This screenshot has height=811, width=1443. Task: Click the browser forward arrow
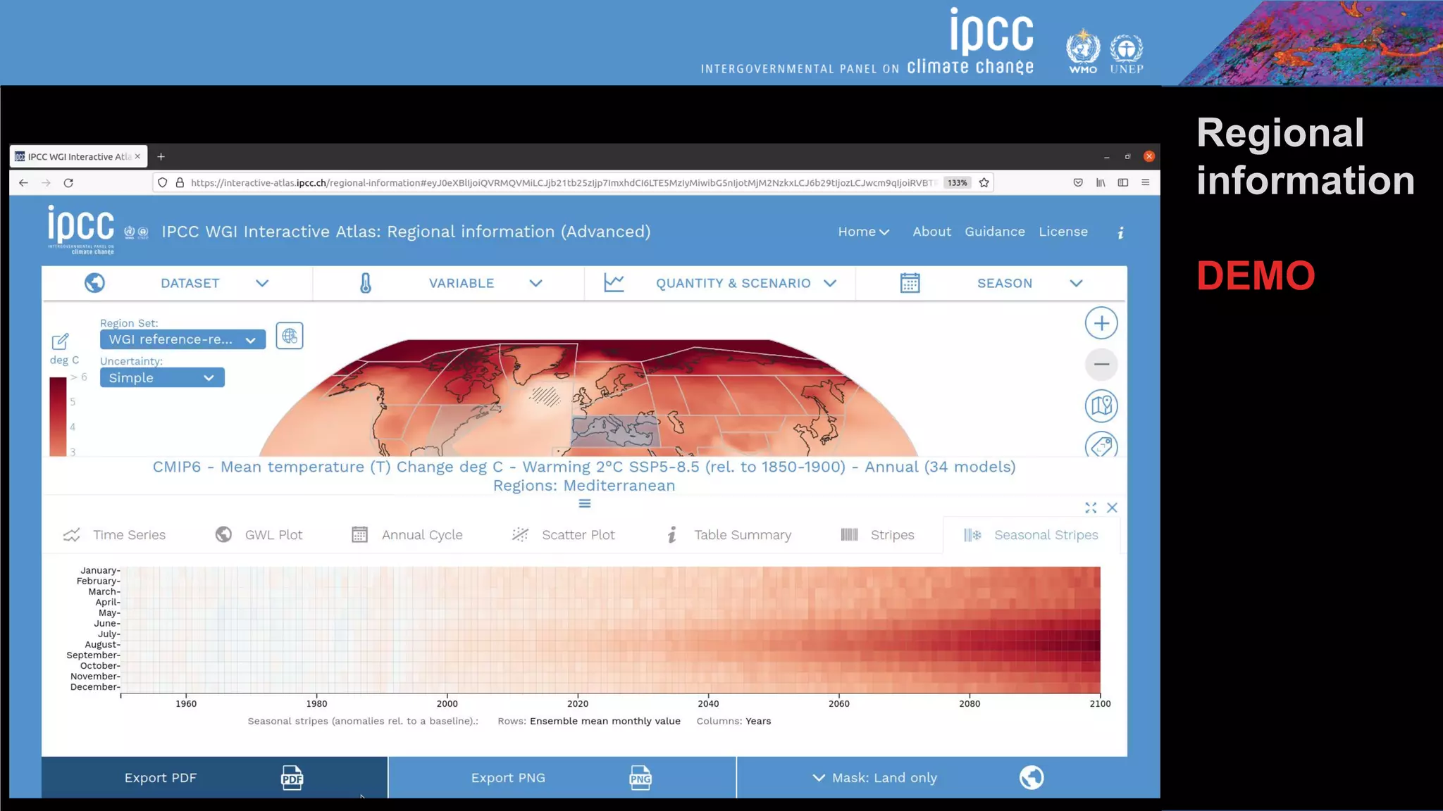click(47, 183)
